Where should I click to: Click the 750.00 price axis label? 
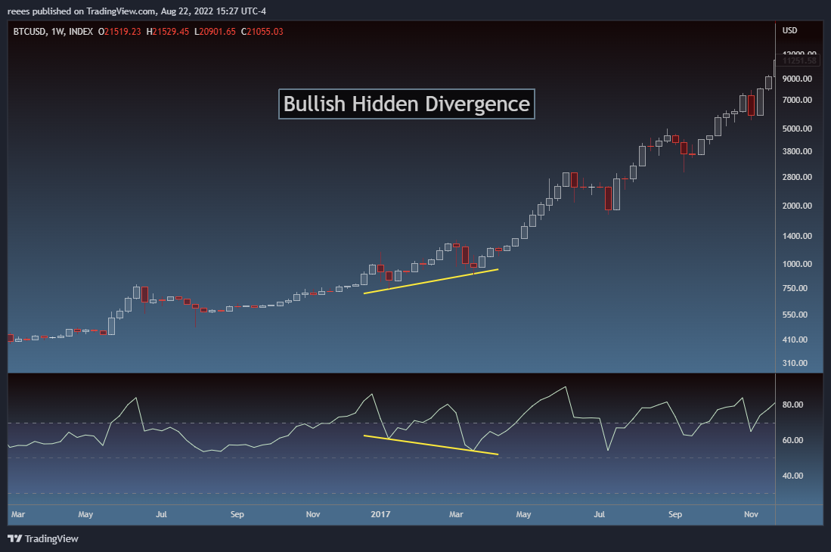(x=795, y=288)
